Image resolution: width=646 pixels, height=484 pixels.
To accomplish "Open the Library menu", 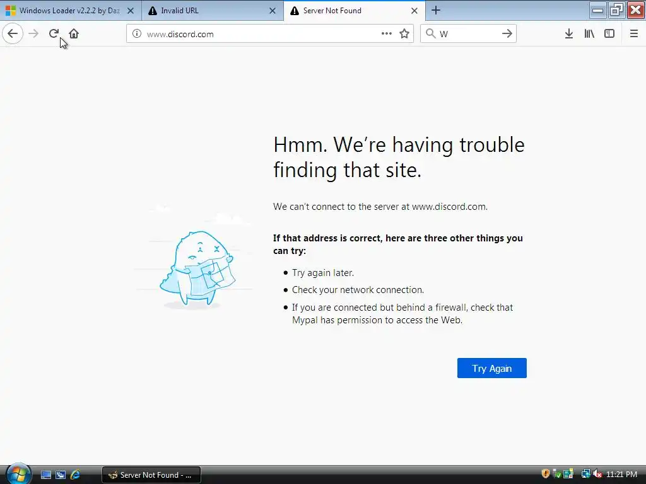I will click(x=589, y=34).
